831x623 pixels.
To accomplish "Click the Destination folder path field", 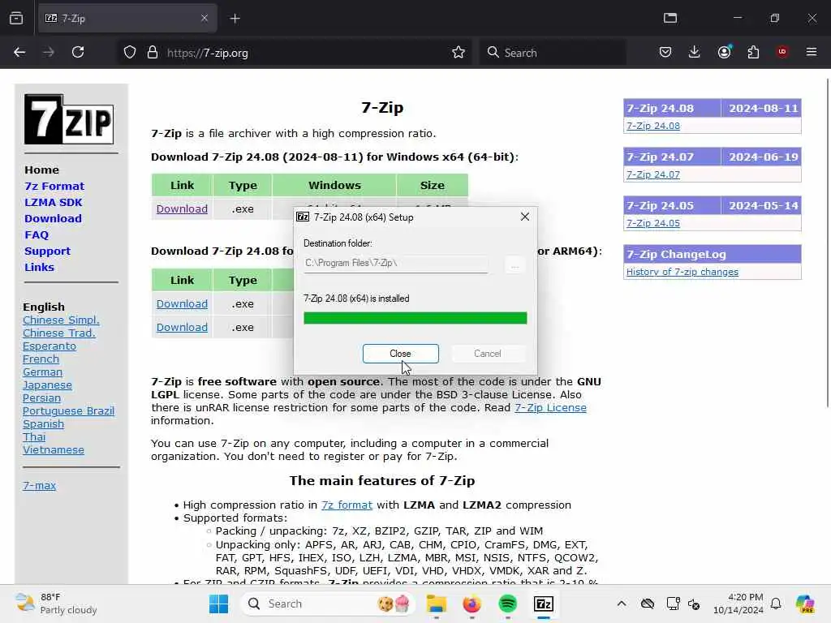I will pyautogui.click(x=395, y=264).
